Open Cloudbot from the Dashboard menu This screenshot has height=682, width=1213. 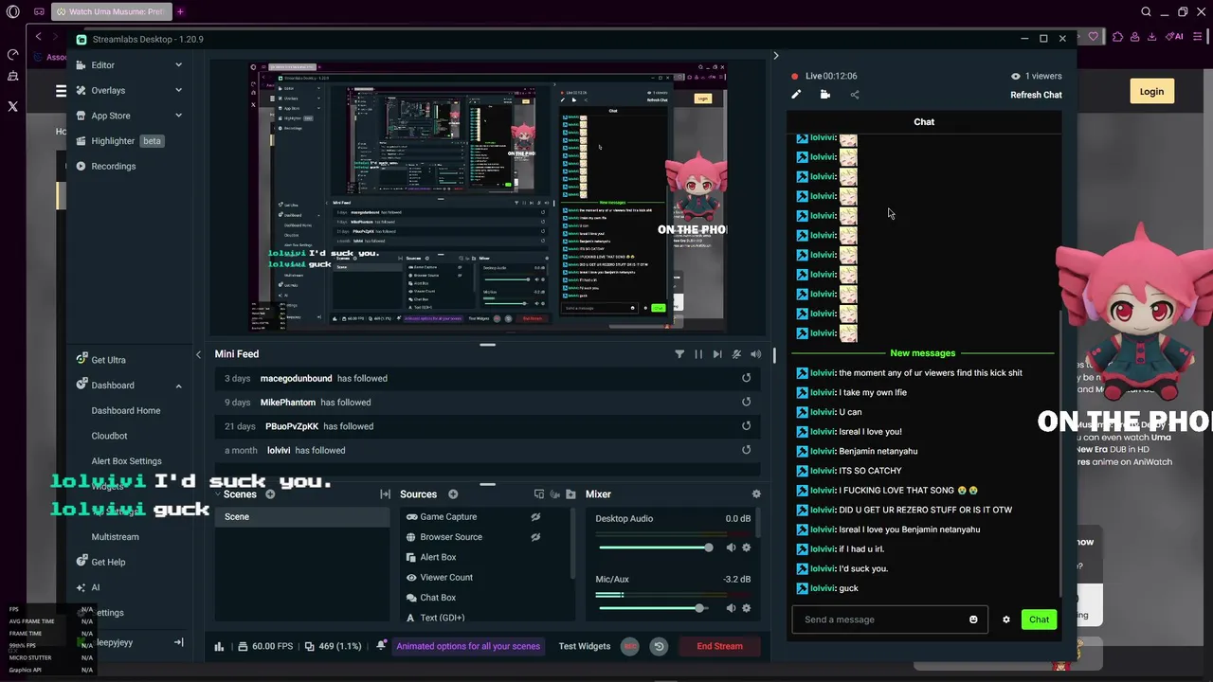[x=109, y=436]
